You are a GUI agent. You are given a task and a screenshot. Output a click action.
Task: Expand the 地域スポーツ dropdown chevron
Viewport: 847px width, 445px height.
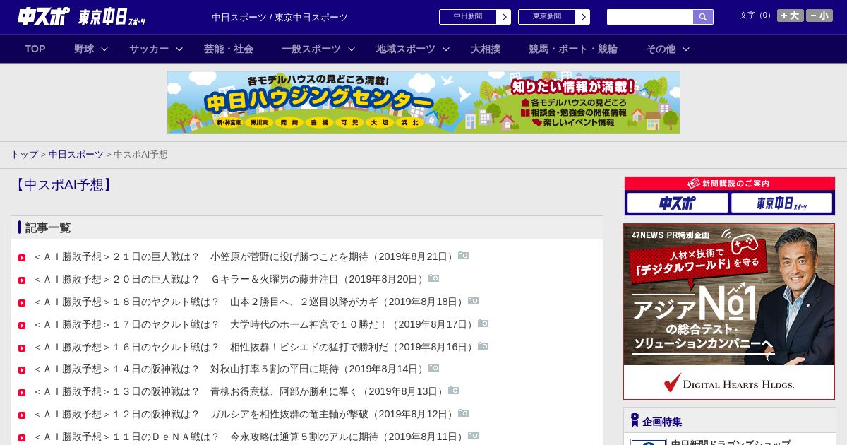(446, 49)
